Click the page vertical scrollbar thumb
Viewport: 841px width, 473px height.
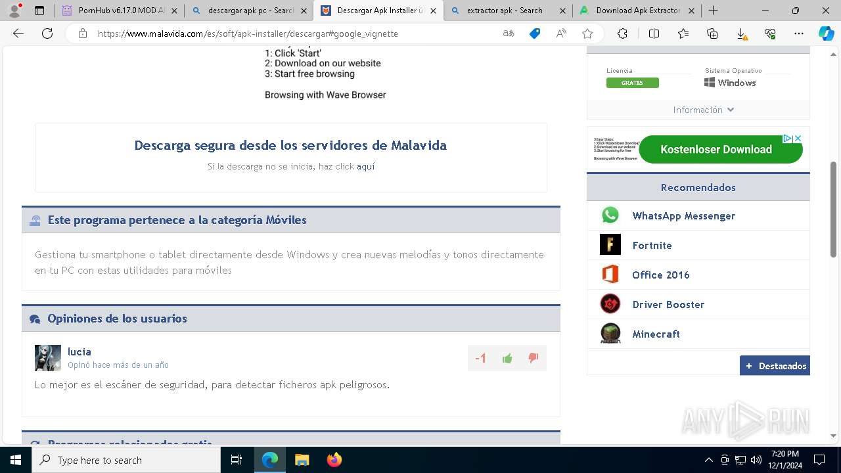(833, 209)
